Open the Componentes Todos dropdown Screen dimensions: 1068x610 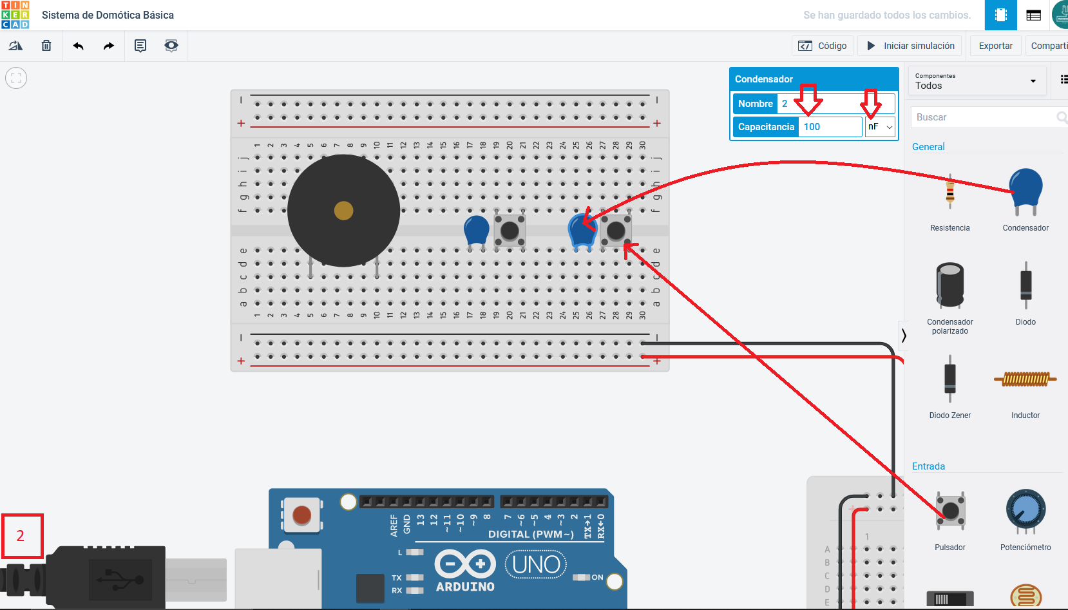pos(976,81)
